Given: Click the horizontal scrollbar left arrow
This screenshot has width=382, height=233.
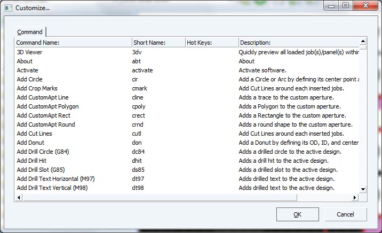Looking at the screenshot, I should point(19,197).
